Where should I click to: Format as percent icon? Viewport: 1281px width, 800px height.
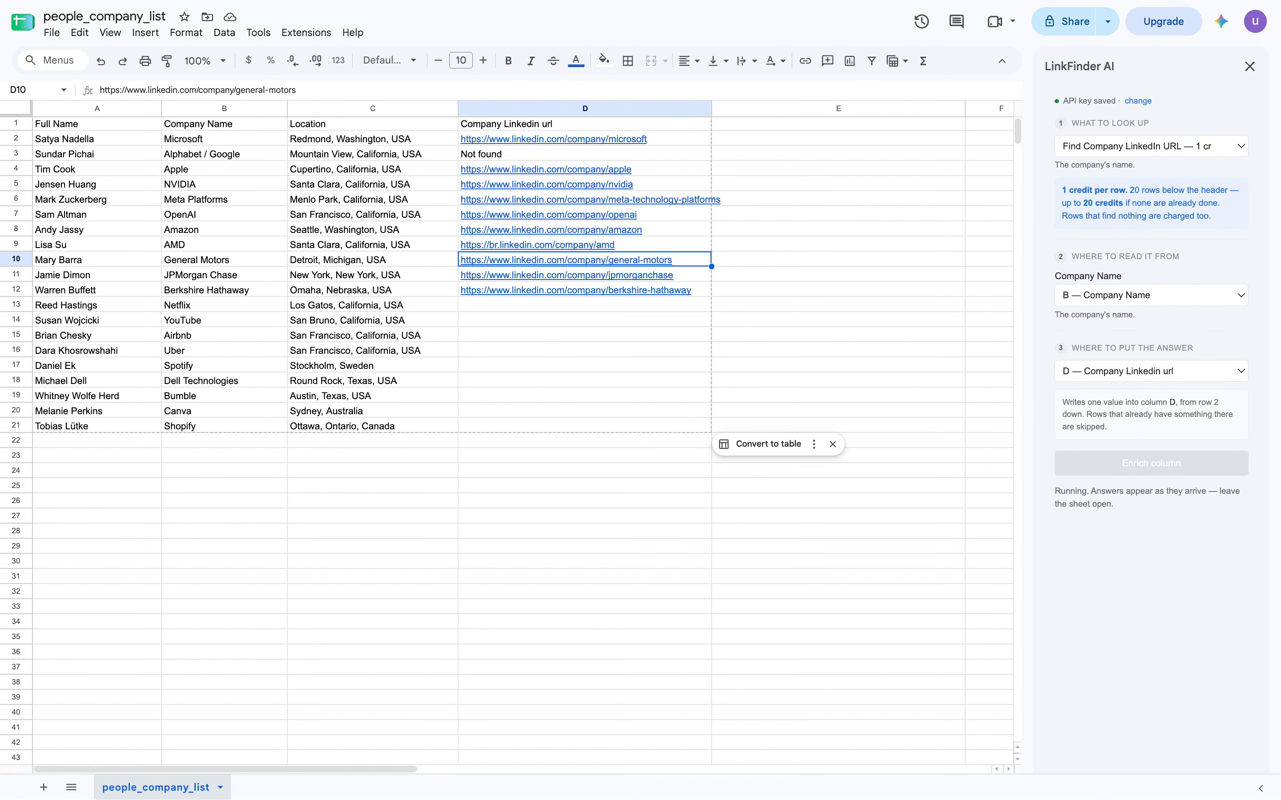tap(270, 60)
